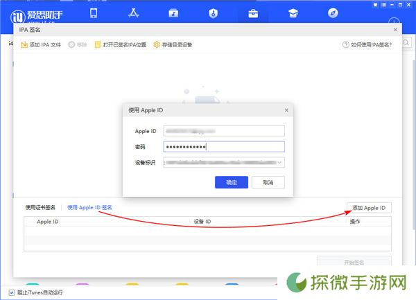Click the 取消 button
416x300 pixels.
[x=268, y=182]
